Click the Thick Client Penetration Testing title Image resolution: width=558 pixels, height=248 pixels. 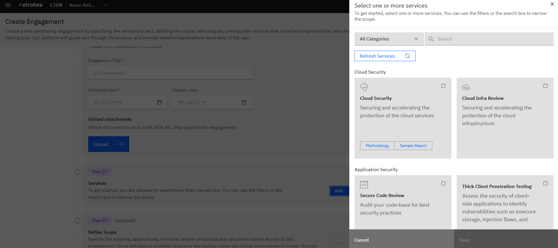[x=497, y=186]
